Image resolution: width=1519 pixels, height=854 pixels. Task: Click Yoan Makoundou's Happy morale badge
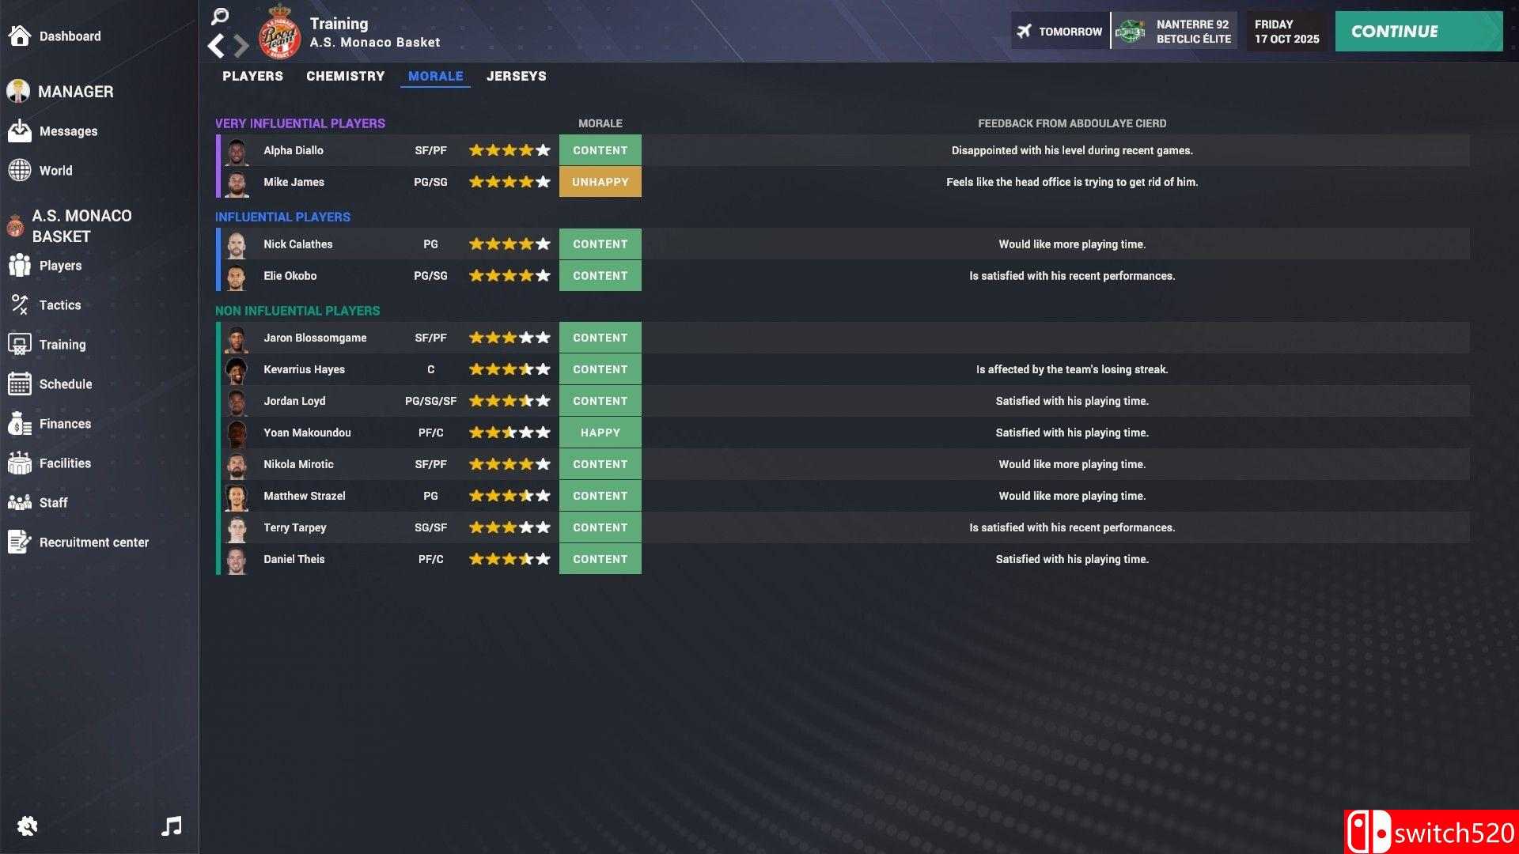600,433
